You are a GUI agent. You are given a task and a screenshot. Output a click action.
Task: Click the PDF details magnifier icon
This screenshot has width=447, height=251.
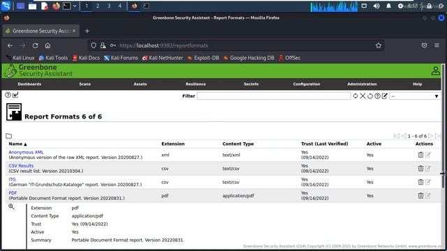pos(11,206)
